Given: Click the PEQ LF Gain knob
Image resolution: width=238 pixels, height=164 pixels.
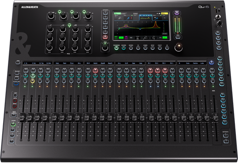Looking at the screenshot, I should (49, 47).
